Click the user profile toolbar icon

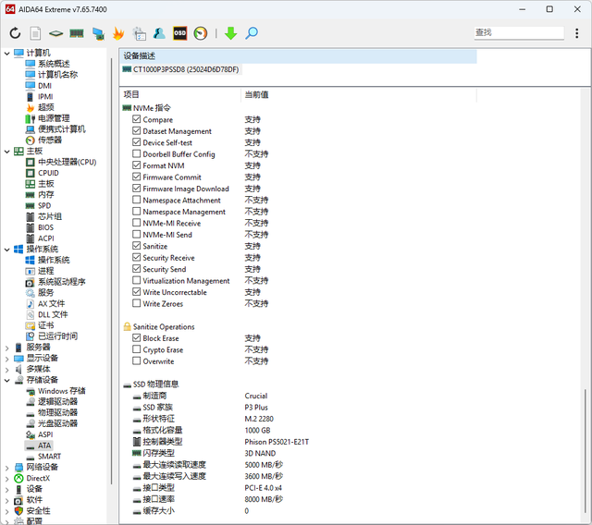coord(159,33)
